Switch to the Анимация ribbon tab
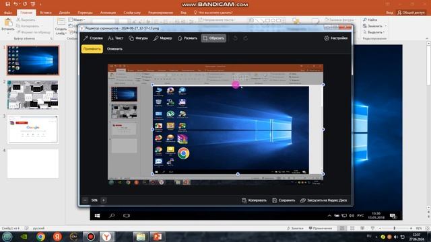This screenshot has height=242, width=431. (x=108, y=13)
